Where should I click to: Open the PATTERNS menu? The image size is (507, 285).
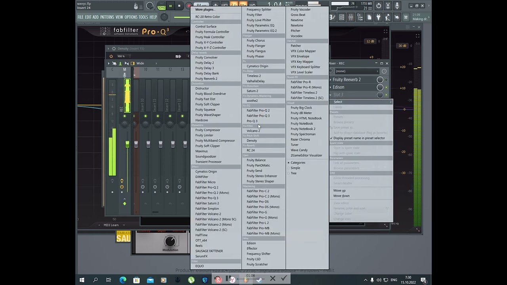(107, 17)
